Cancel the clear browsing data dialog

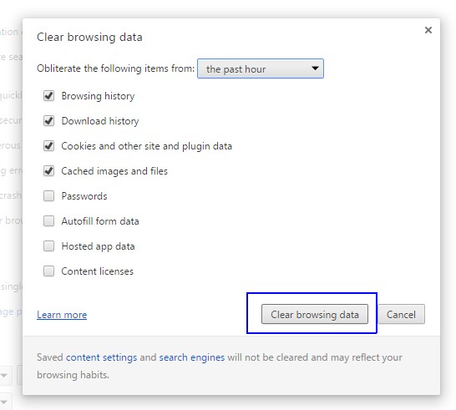(x=401, y=314)
